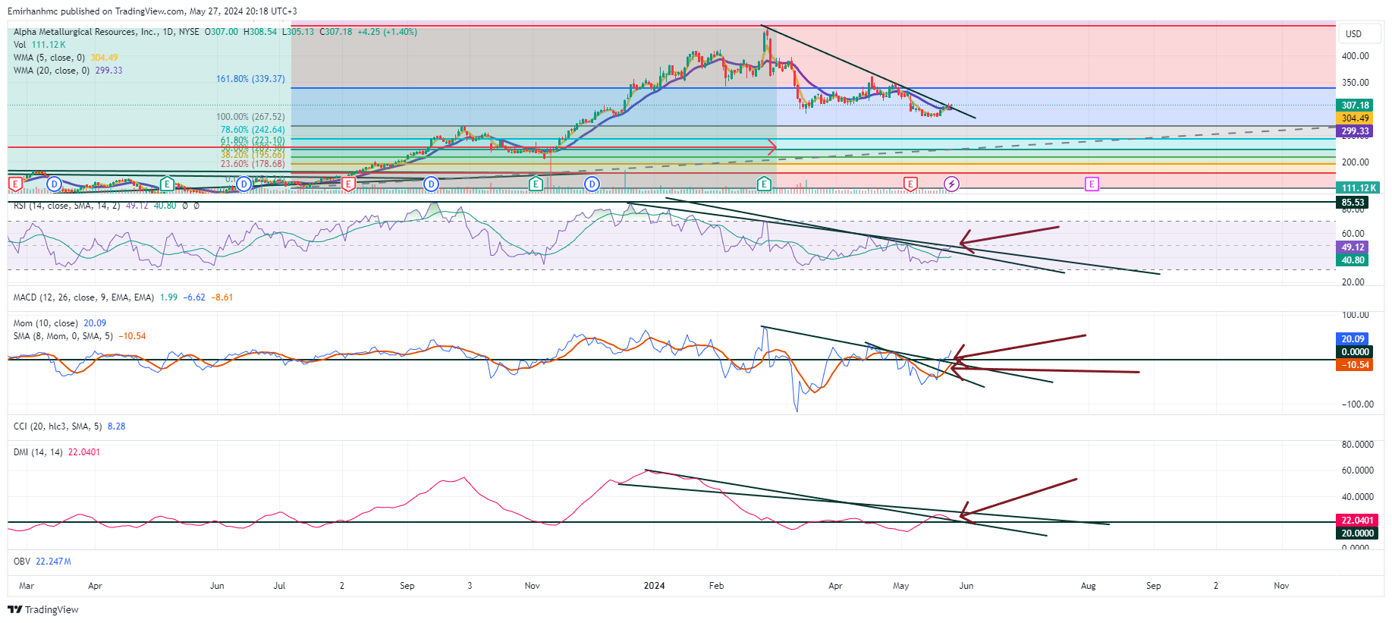The width and height of the screenshot is (1392, 623).
Task: Select the OBV 22.247M legend
Action: (42, 562)
